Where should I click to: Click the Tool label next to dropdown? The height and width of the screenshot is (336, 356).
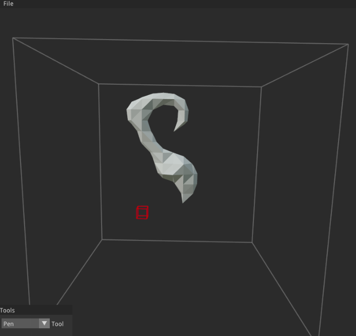57,324
